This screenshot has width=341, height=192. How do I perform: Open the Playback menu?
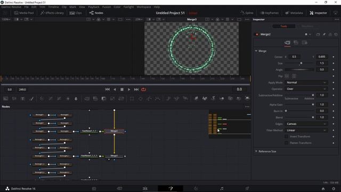point(94,7)
